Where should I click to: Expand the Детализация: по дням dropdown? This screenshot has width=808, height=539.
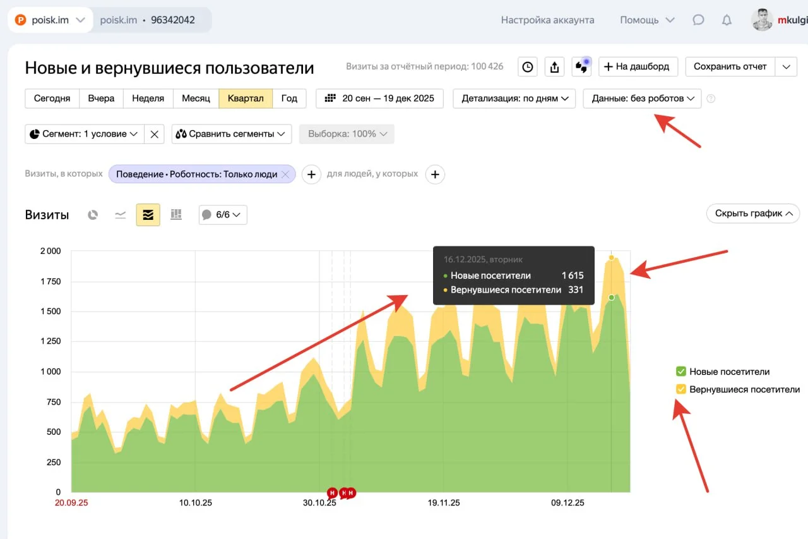(514, 99)
